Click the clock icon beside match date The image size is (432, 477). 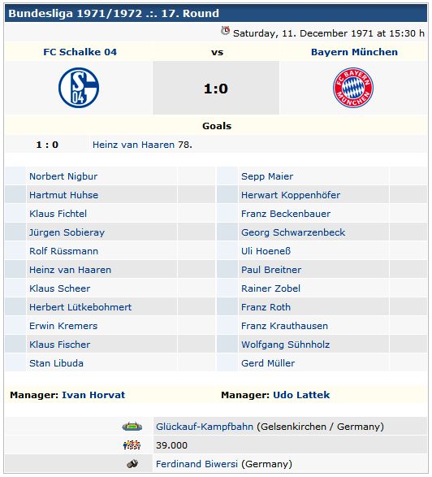(x=225, y=31)
